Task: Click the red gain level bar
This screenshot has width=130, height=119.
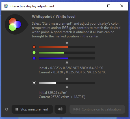Action: coord(67,47)
